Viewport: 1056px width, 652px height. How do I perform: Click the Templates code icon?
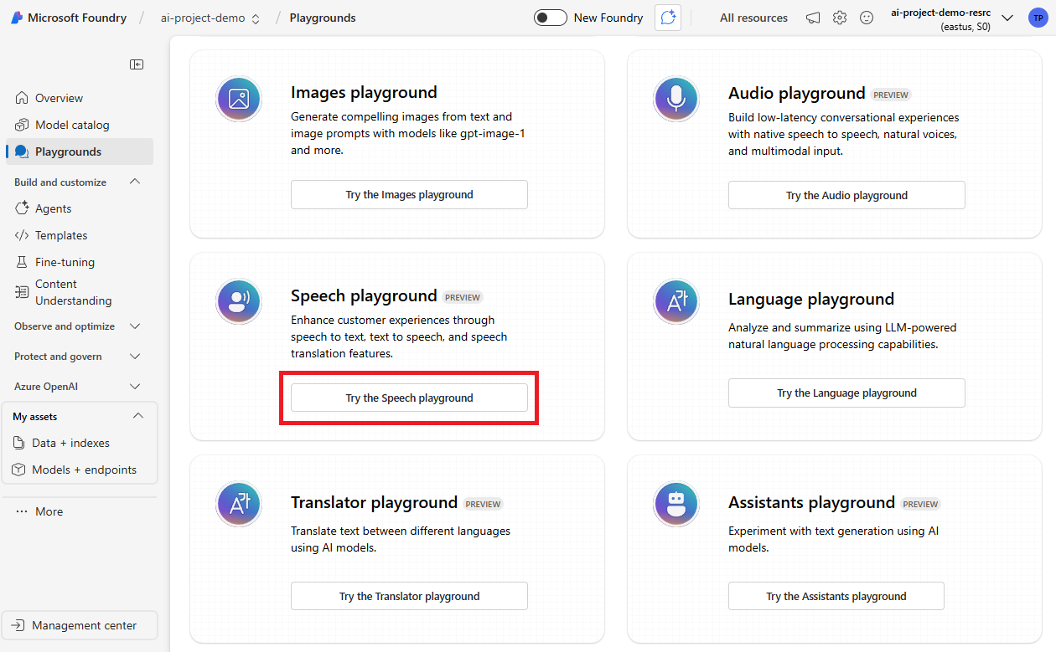(22, 235)
